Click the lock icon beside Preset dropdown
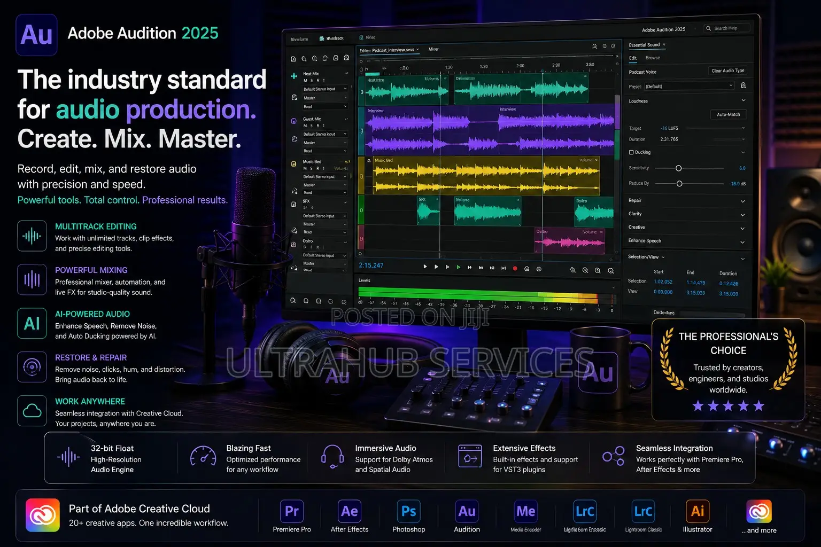Screen dimensions: 821x547 tap(743, 85)
